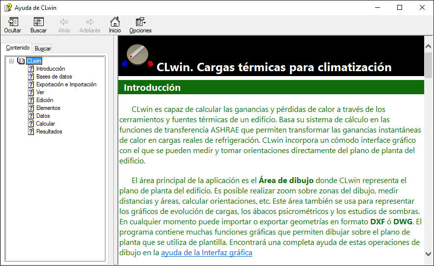Select the Ver tree label
Image resolution: width=434 pixels, height=266 pixels.
40,92
